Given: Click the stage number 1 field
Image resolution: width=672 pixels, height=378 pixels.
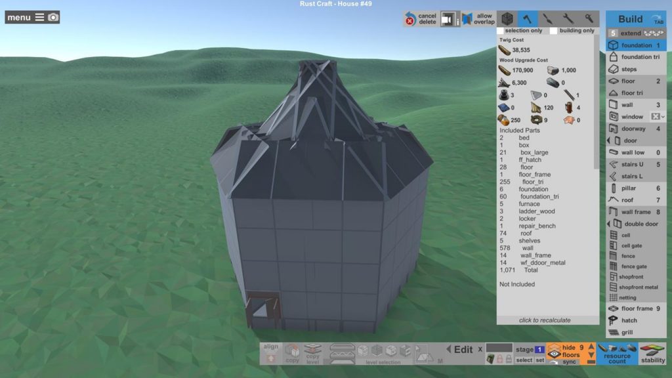Looking at the screenshot, I should pyautogui.click(x=539, y=349).
